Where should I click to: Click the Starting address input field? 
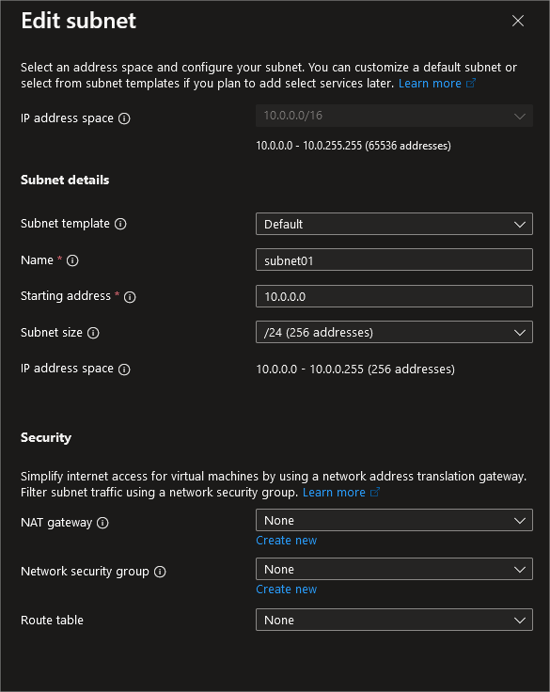[x=394, y=296]
